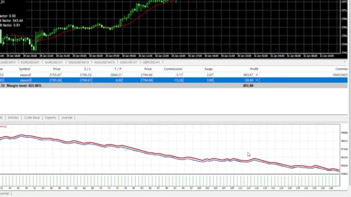This screenshot has height=197, width=351.
Task: Sort trades by the Symbol column header
Action: (24, 69)
